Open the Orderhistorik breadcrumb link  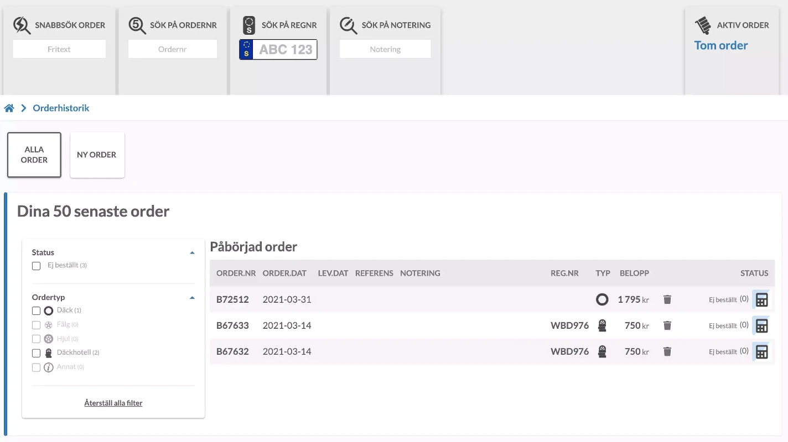coord(61,108)
